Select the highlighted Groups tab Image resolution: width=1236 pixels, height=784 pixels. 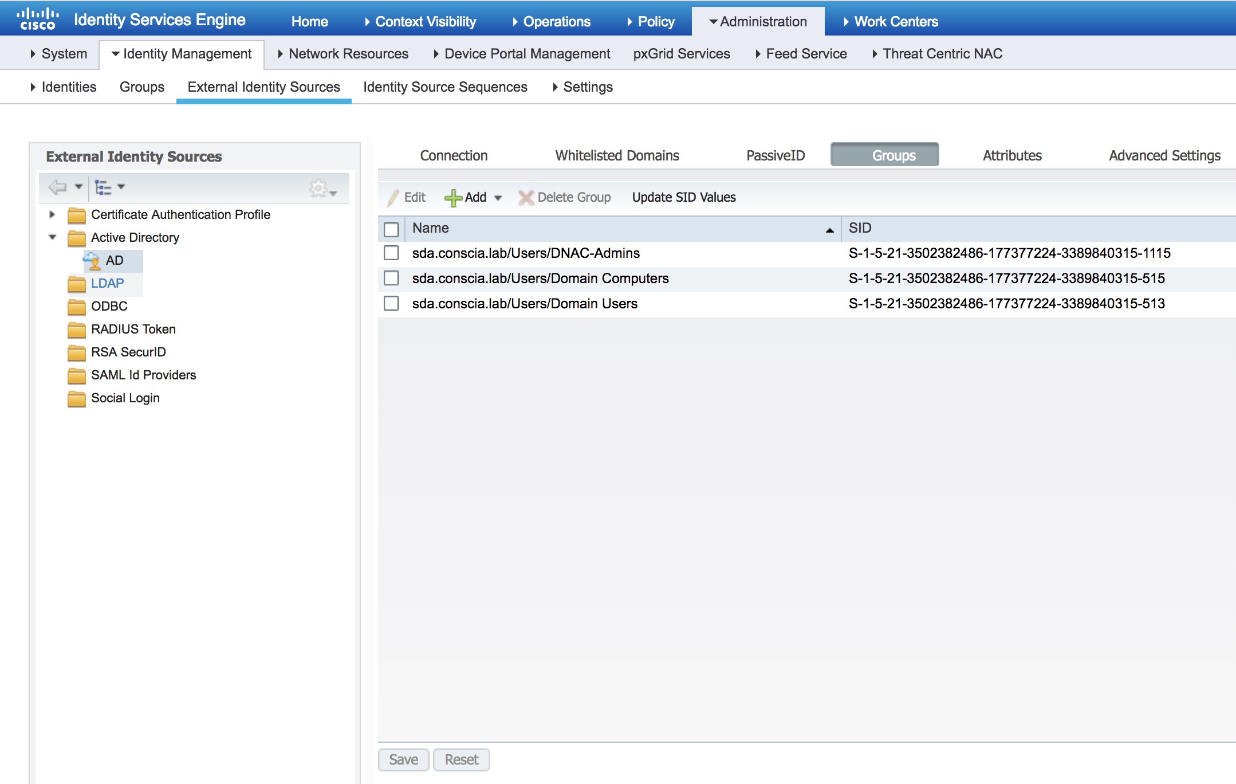[884, 155]
